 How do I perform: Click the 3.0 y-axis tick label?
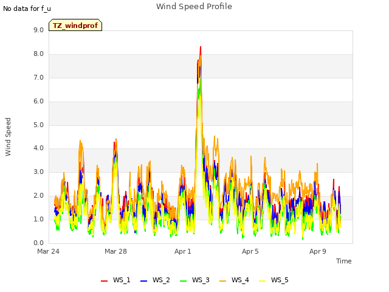38,172
